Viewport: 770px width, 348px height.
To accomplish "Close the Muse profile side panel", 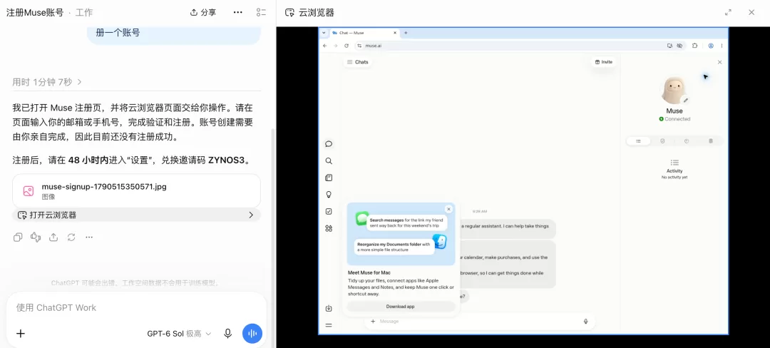I will (x=720, y=62).
